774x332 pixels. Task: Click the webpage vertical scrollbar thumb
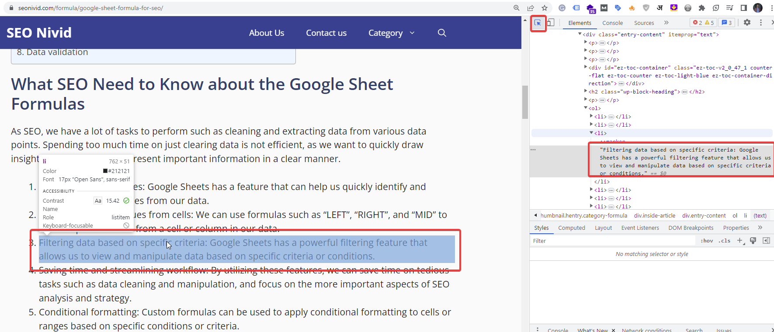525,102
